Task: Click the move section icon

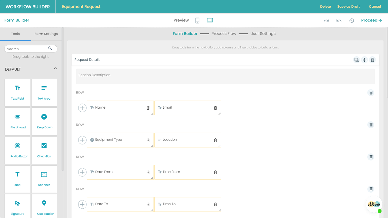Action: [x=365, y=60]
